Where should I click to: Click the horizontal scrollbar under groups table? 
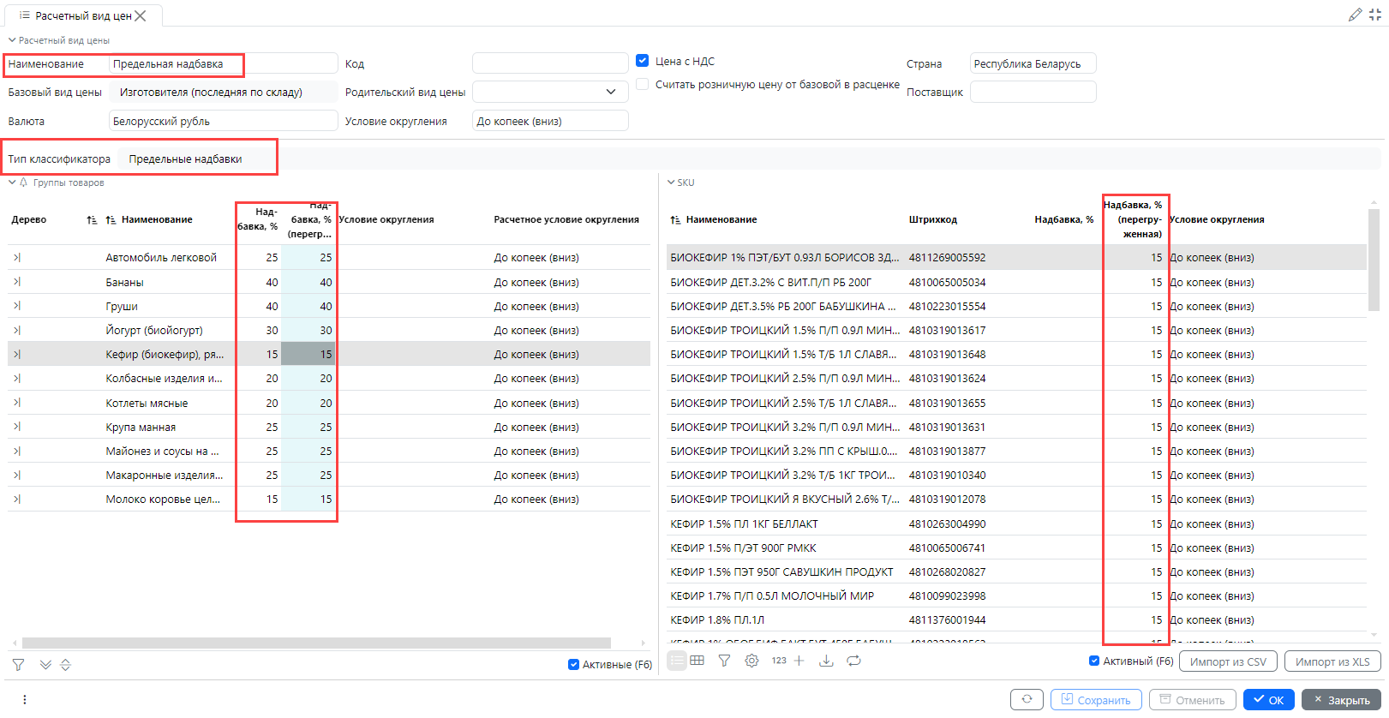coord(315,643)
